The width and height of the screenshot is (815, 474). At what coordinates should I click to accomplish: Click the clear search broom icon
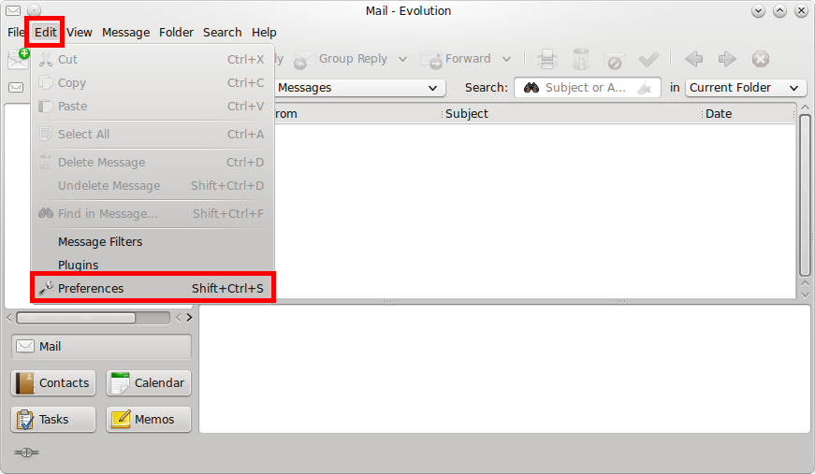pos(645,88)
